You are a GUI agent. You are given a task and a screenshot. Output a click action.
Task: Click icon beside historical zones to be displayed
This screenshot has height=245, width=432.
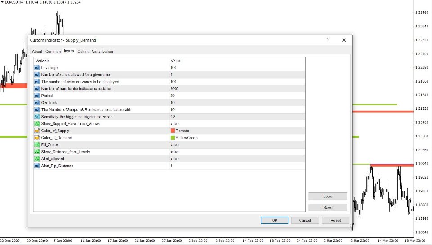tap(37, 82)
